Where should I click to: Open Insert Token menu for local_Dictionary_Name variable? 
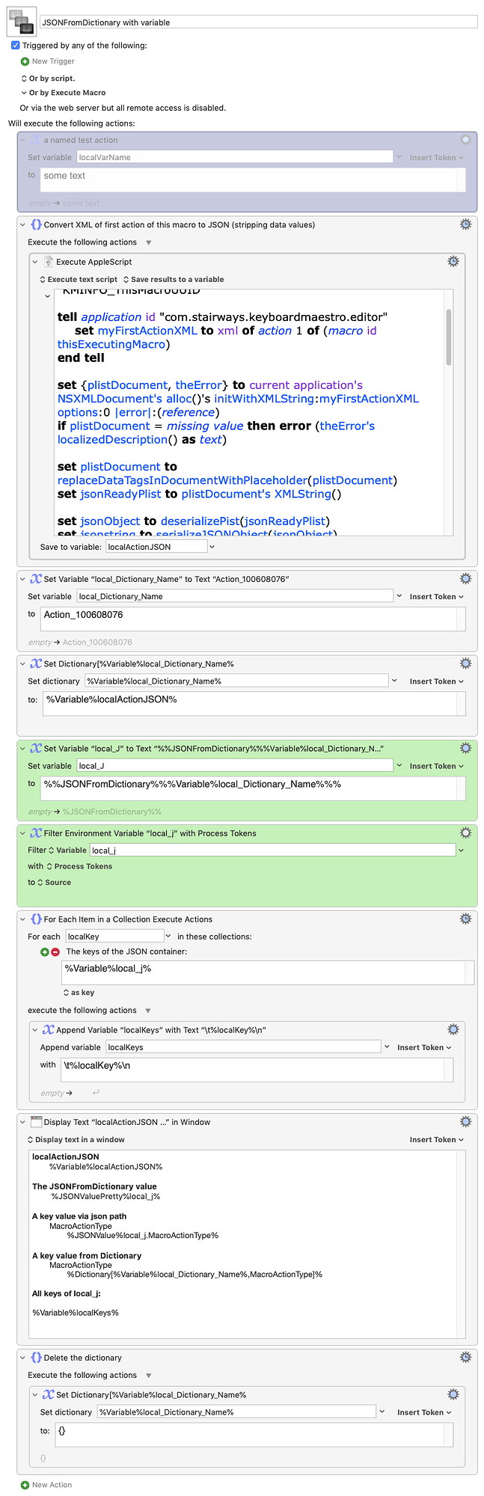436,596
